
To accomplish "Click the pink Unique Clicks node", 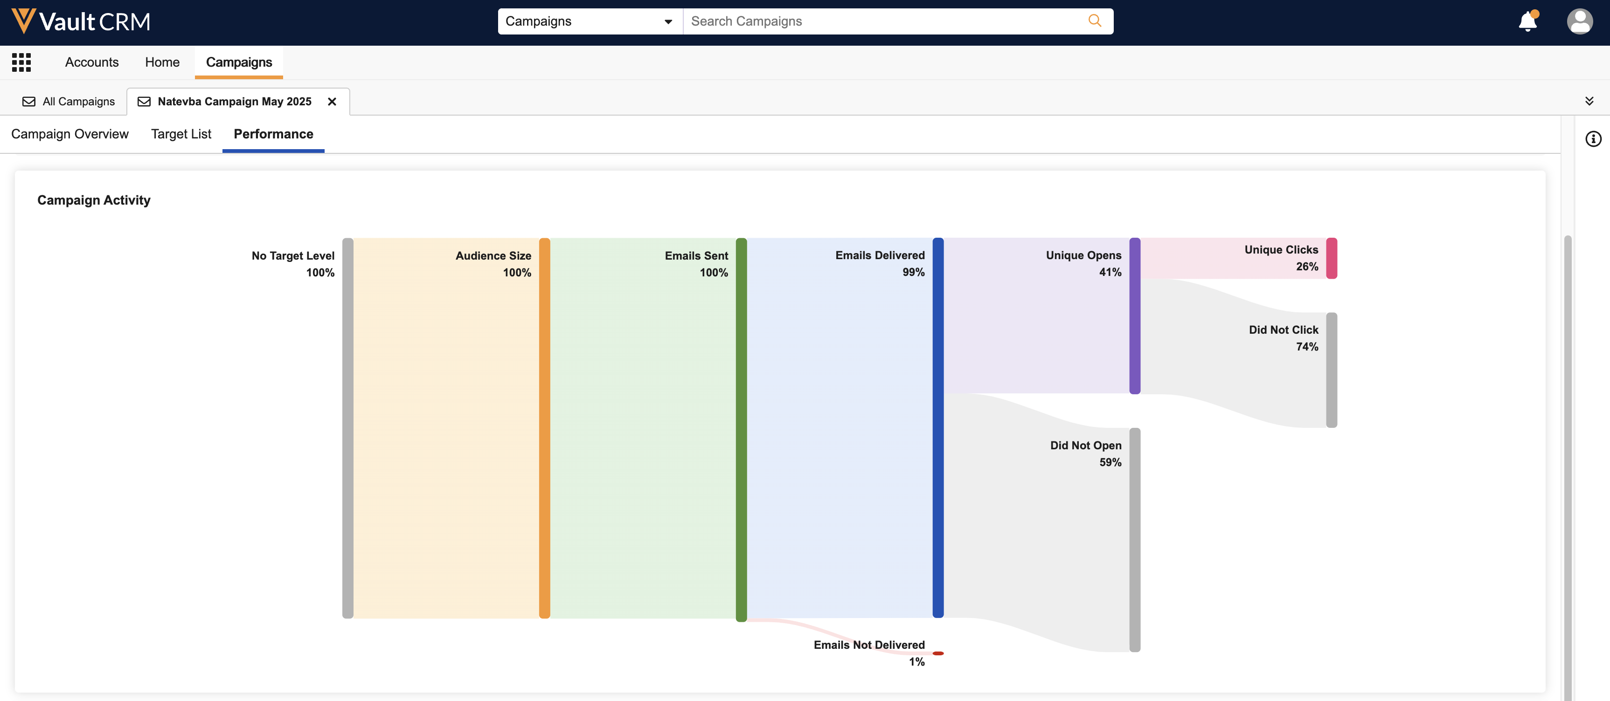I will [1331, 258].
